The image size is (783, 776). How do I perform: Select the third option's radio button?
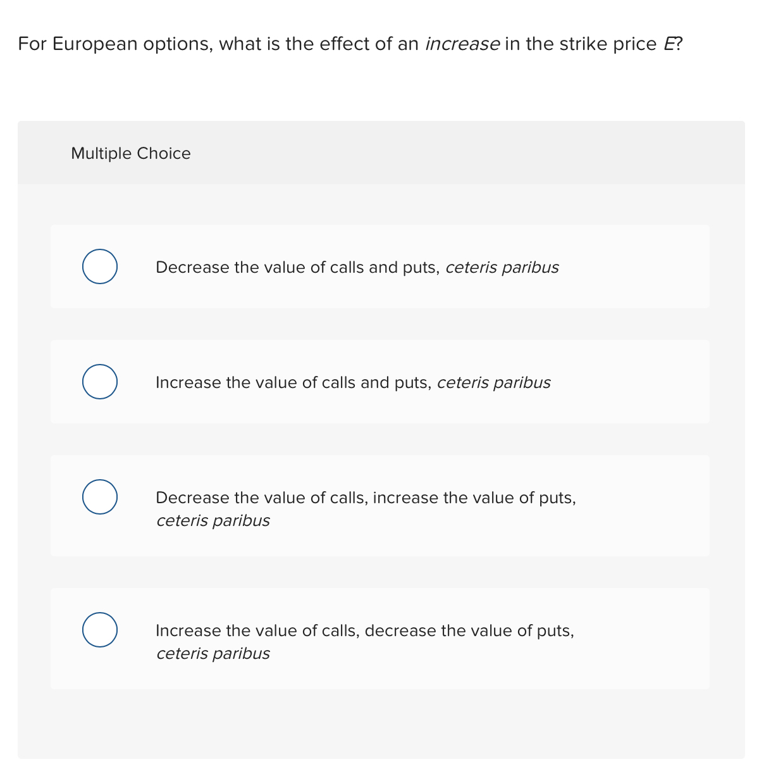click(100, 496)
